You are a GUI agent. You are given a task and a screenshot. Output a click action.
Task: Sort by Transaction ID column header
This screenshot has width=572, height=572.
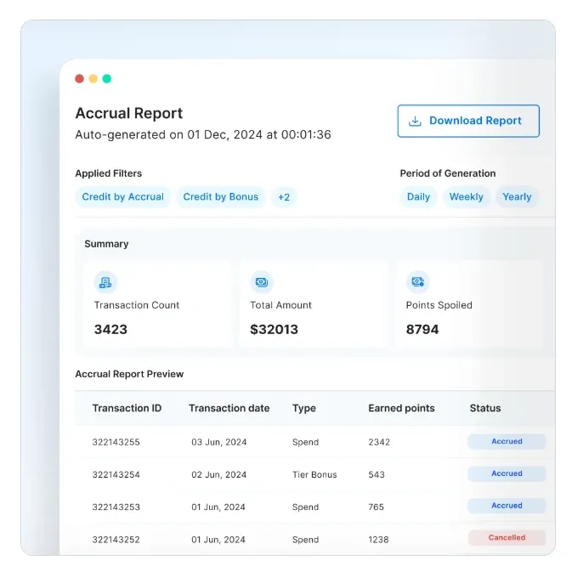coord(127,408)
